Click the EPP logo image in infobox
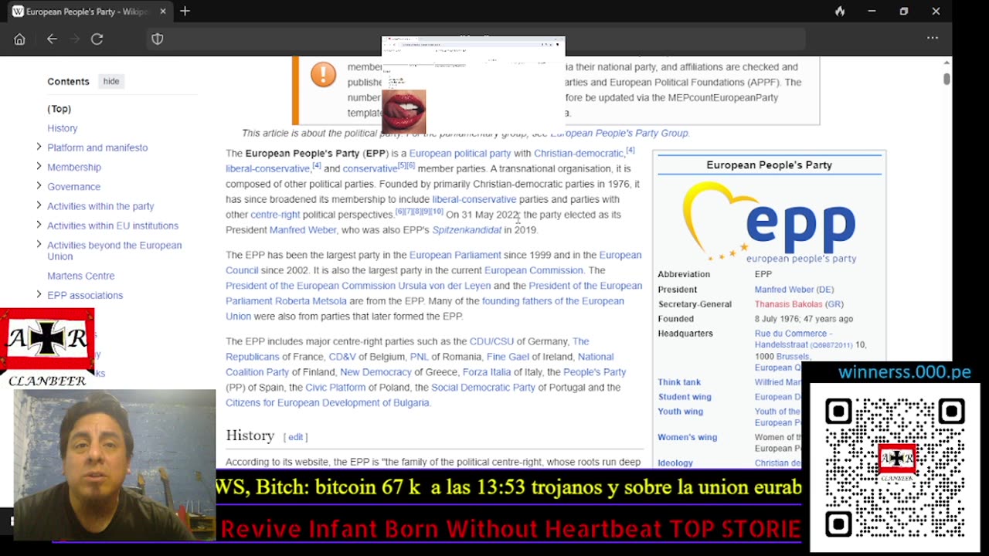This screenshot has width=989, height=556. click(x=769, y=222)
